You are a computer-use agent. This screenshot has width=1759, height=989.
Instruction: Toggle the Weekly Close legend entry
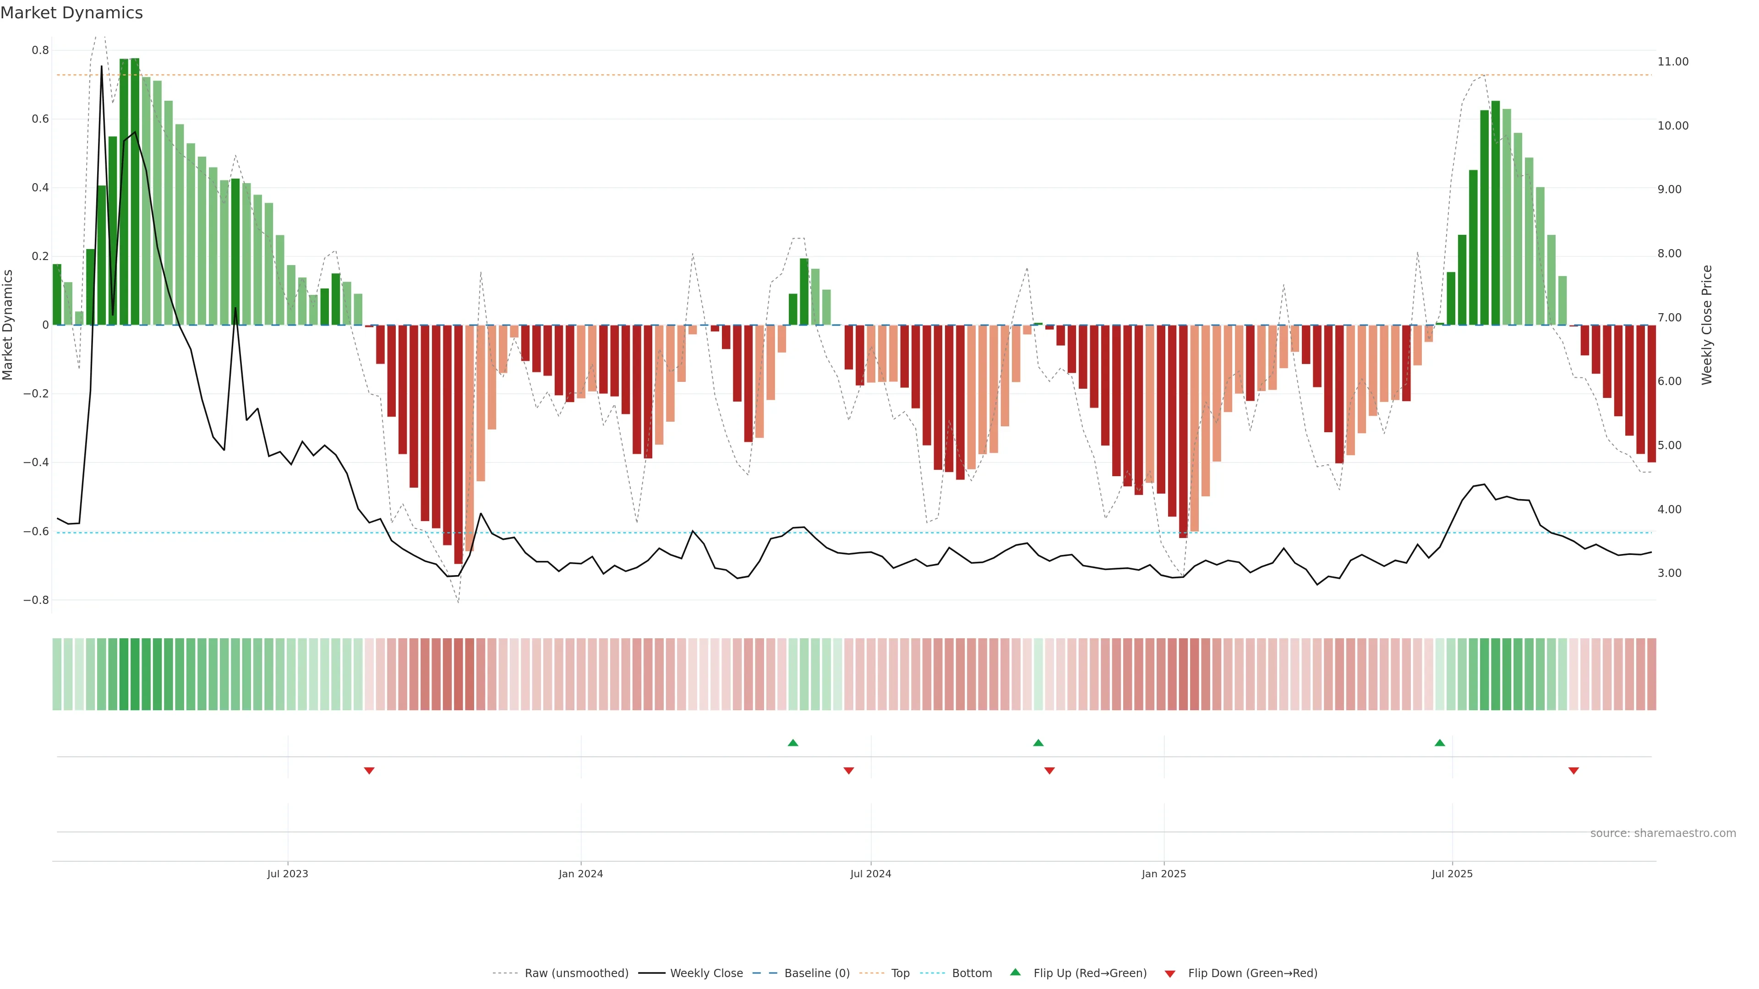[706, 973]
